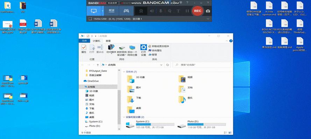Expand Bandicam panel using bottom chevron
This screenshot has width=311, height=139.
208,19
